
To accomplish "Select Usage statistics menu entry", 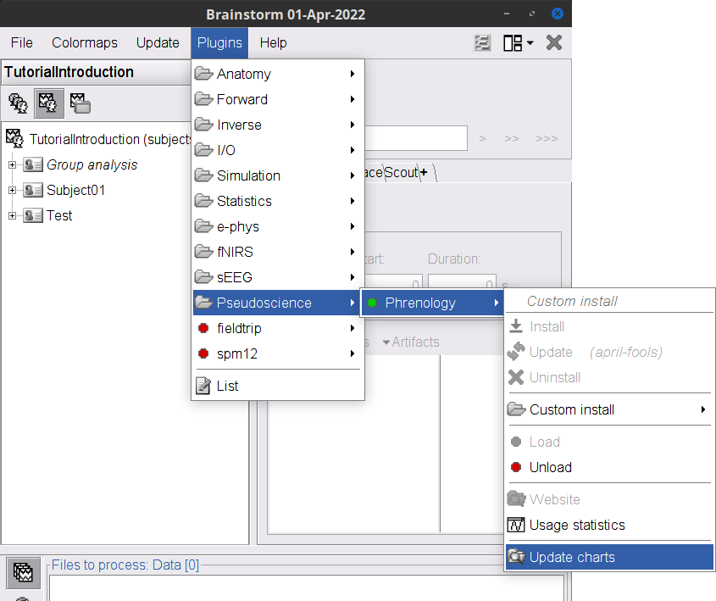I will 609,526.
